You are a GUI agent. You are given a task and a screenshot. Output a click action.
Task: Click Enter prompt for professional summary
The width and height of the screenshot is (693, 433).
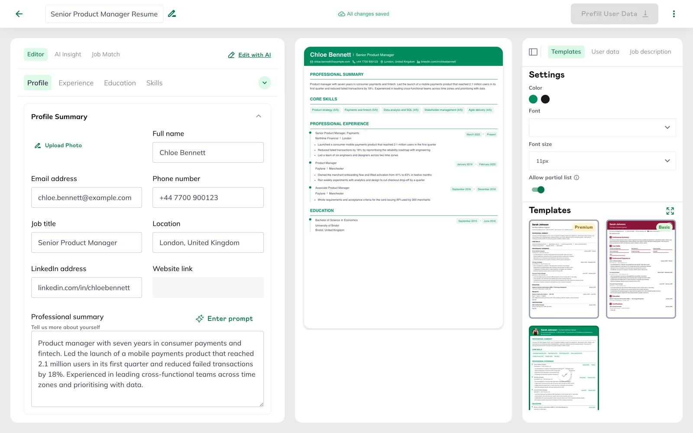point(224,319)
